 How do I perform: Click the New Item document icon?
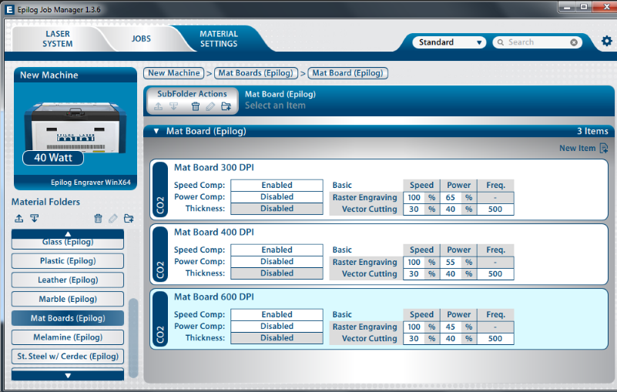pos(604,148)
